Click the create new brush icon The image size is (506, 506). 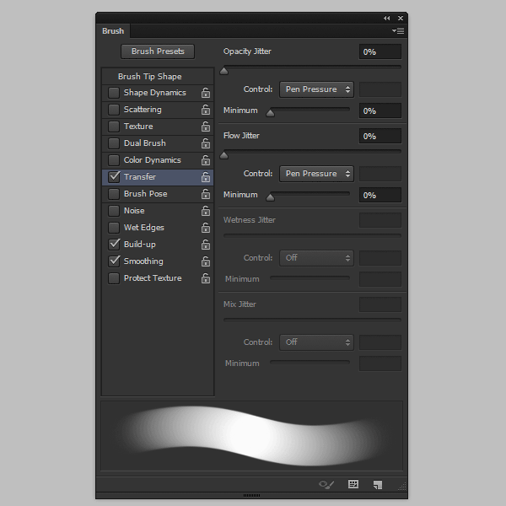[x=378, y=484]
